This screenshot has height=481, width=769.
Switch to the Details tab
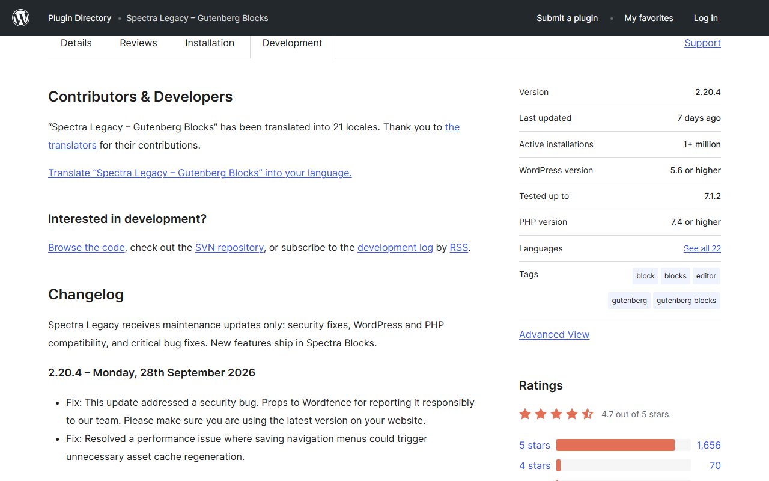click(x=76, y=43)
